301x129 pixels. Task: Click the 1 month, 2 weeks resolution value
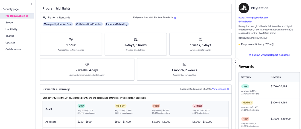click(184, 70)
